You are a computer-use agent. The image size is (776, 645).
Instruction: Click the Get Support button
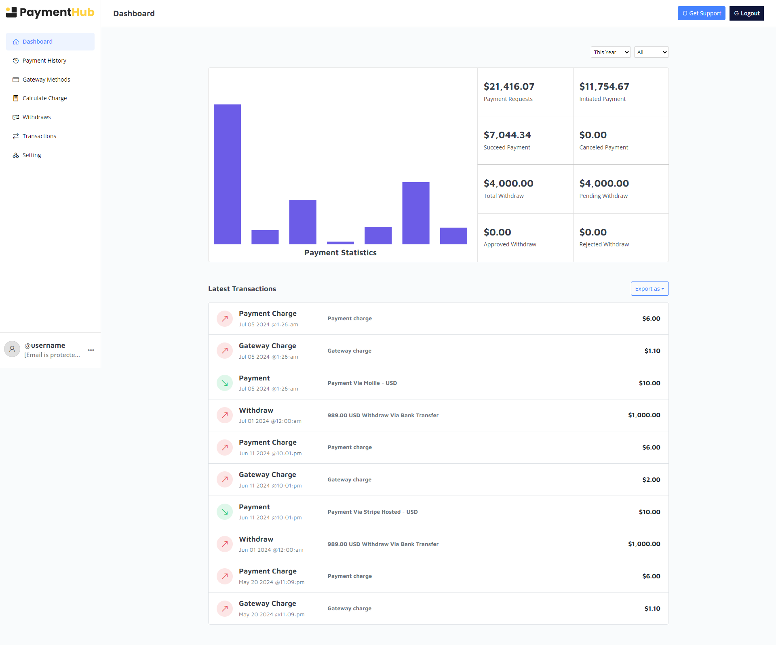701,13
